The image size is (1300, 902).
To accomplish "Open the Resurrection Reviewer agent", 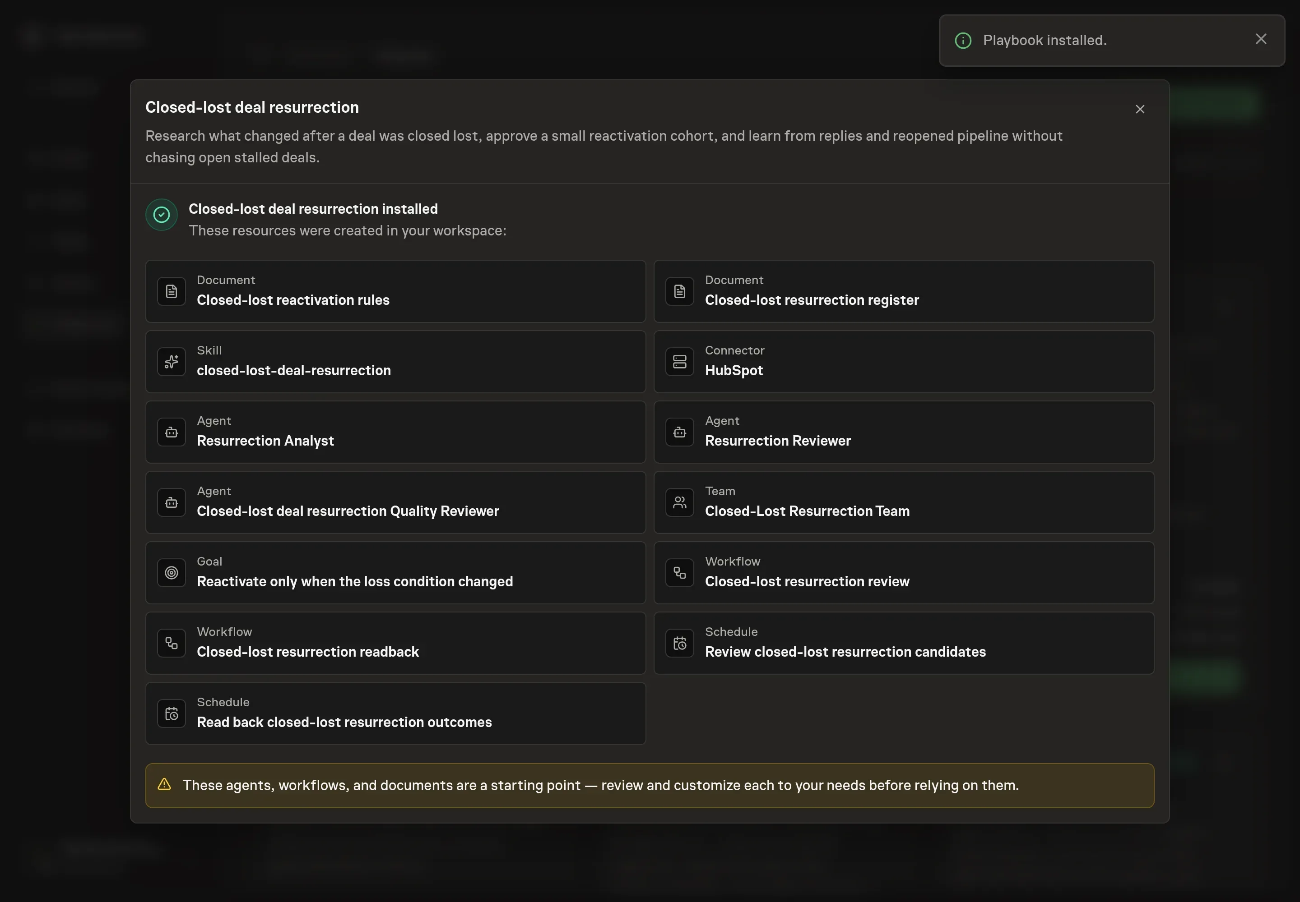I will click(x=903, y=433).
